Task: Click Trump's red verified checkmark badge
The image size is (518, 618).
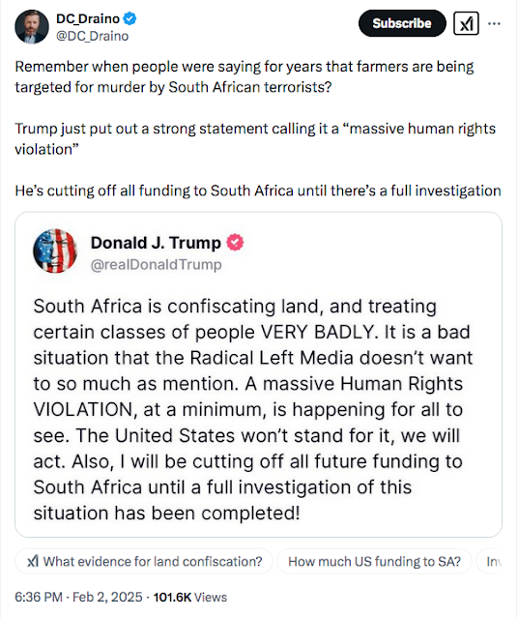Action: tap(235, 242)
